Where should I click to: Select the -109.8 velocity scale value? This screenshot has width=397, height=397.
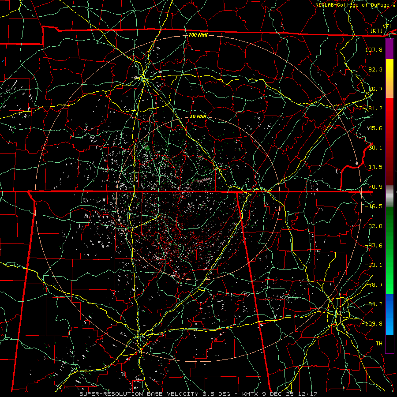click(x=372, y=324)
